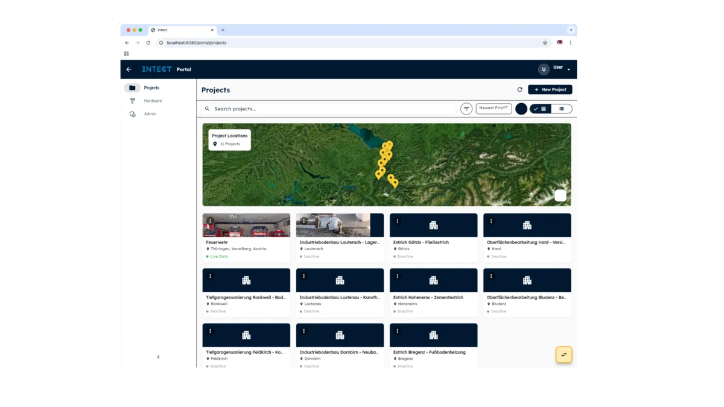Click building icon on Oberflächenbearbeitung Hard card
Image resolution: width=724 pixels, height=407 pixels.
pos(527,226)
